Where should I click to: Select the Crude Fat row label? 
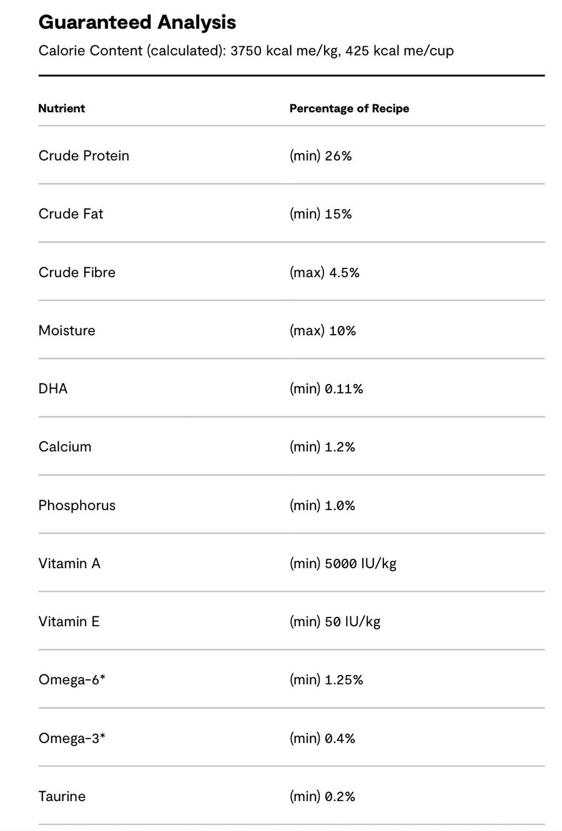click(71, 214)
